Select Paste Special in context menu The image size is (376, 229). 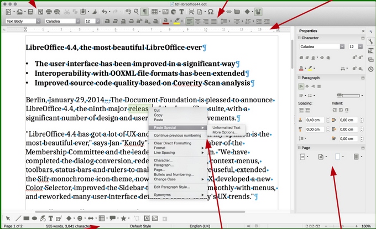(x=177, y=128)
